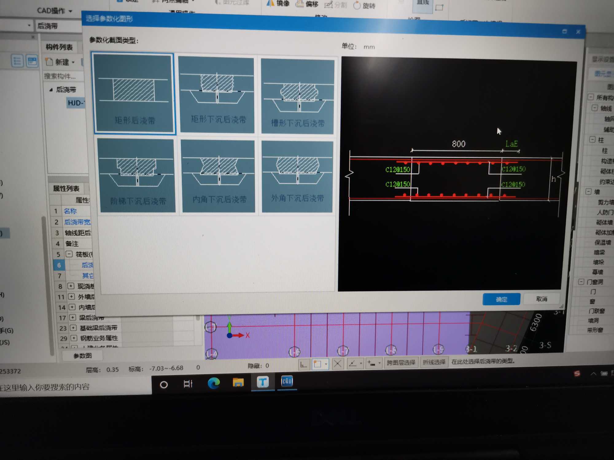Click the 参数图 button
Image resolution: width=614 pixels, height=460 pixels.
[82, 356]
